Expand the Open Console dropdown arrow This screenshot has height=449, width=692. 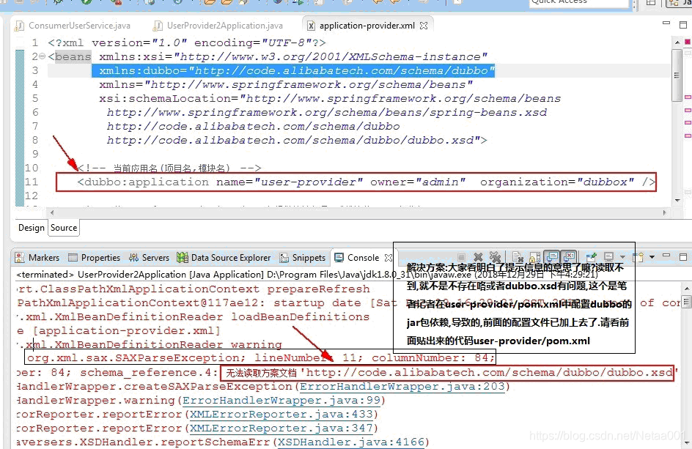tap(652, 256)
